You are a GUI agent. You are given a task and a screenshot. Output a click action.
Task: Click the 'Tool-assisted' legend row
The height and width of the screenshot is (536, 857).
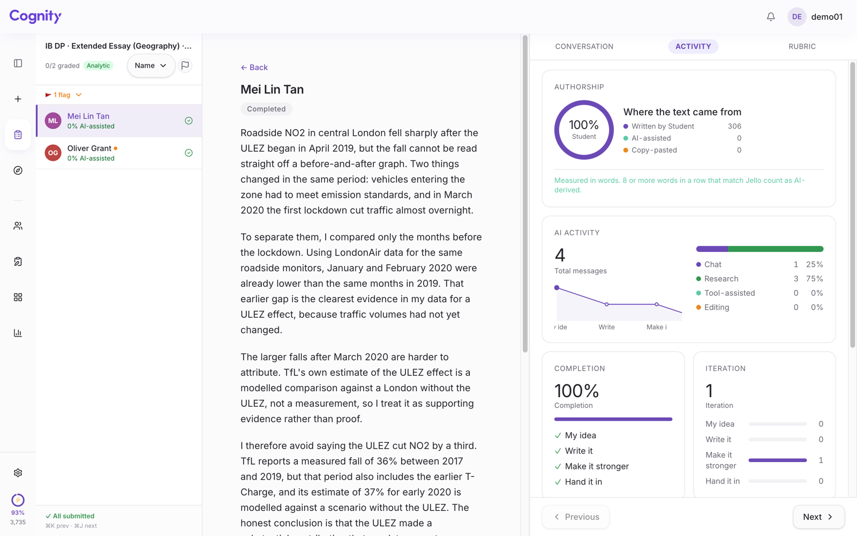[760, 293]
